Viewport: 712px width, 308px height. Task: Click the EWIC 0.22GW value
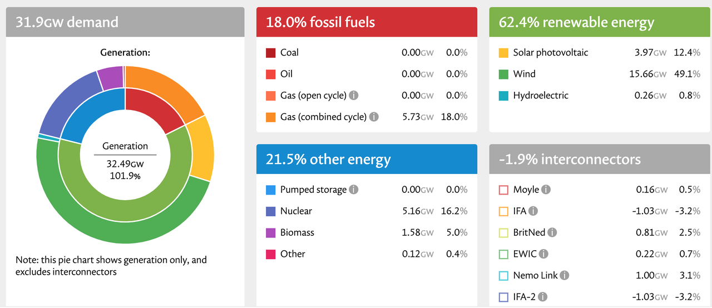click(x=651, y=254)
